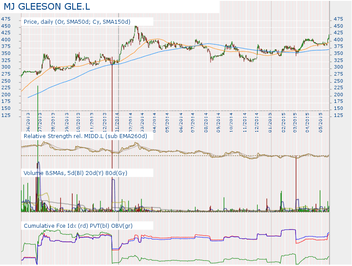
Task: Click the 05/2015 date label
Action: 321,123
